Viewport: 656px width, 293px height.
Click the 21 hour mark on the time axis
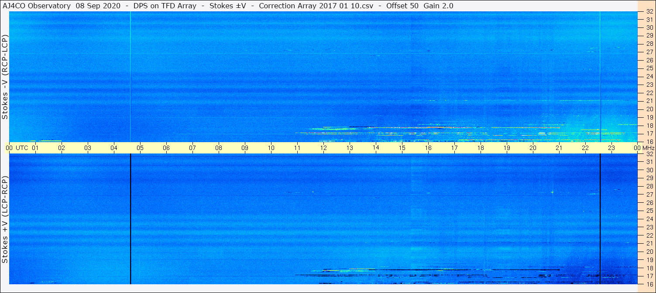tap(559, 148)
